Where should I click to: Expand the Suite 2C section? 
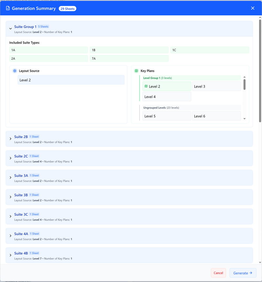pos(10,158)
